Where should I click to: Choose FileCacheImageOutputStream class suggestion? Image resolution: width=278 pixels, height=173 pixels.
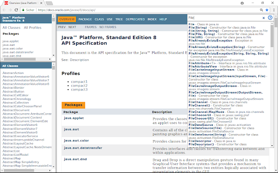click(220, 87)
